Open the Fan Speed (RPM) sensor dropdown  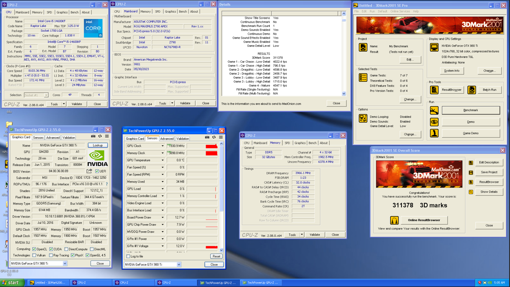click(162, 175)
